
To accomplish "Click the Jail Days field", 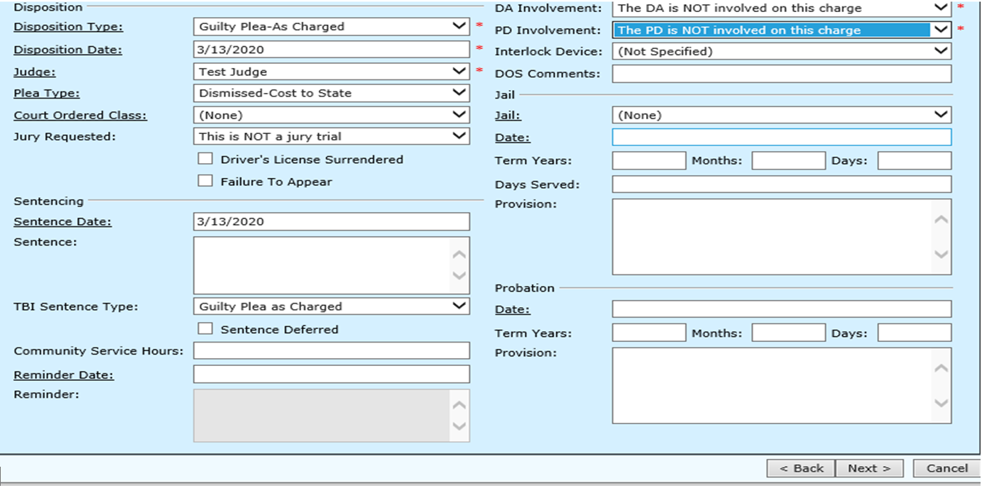I will pyautogui.click(x=915, y=160).
